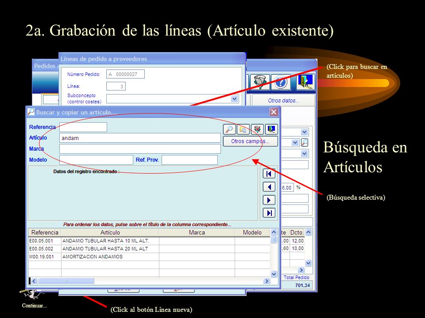This screenshot has width=425, height=318.
Task: Click the Continuar lizard icon
Action: coord(32,295)
